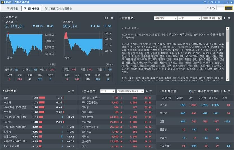234x150 pixels.
Task: Click the check-mark pin icon in title bar
Action: pos(208,2)
